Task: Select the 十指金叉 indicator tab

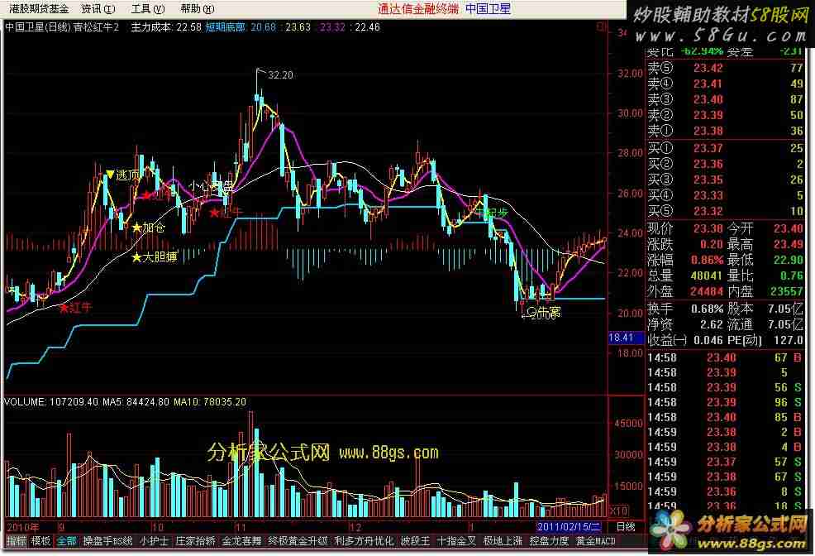Action: [456, 541]
